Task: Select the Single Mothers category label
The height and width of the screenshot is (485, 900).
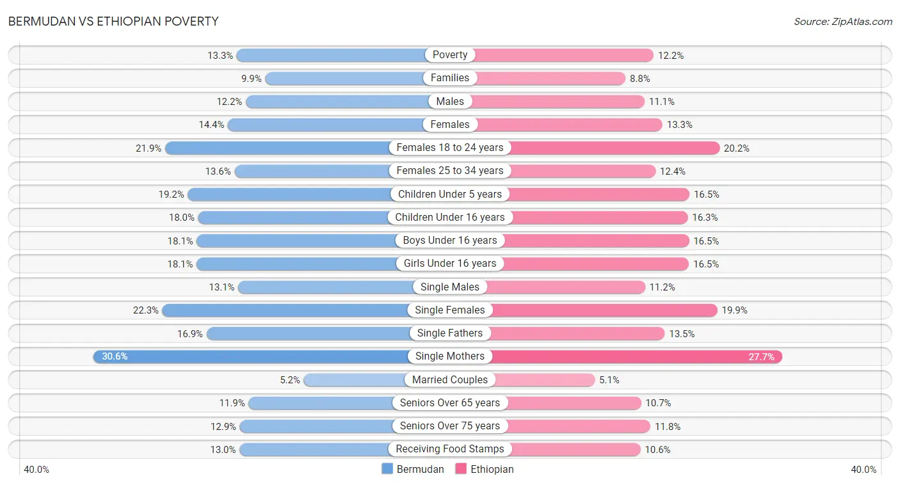Action: coord(450,356)
